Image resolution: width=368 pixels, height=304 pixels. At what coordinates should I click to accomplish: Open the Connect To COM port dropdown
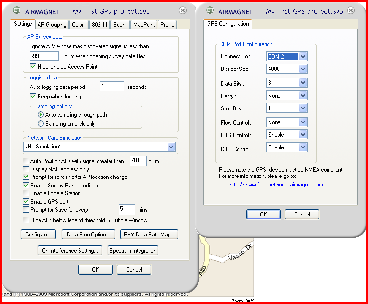pos(303,56)
